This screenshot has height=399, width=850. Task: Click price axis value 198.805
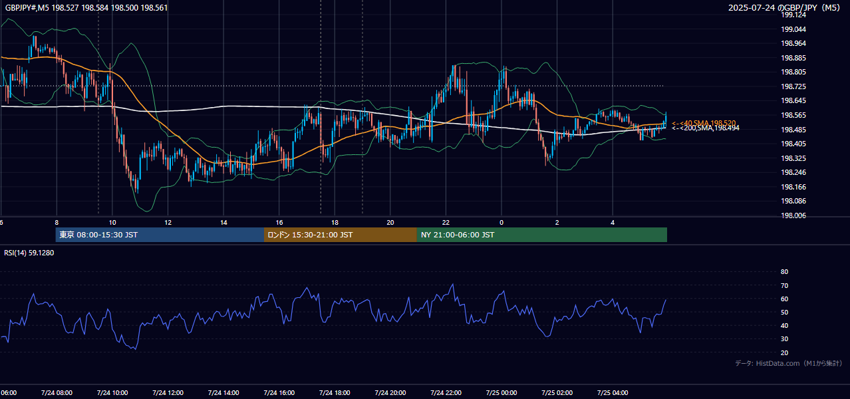coord(793,72)
